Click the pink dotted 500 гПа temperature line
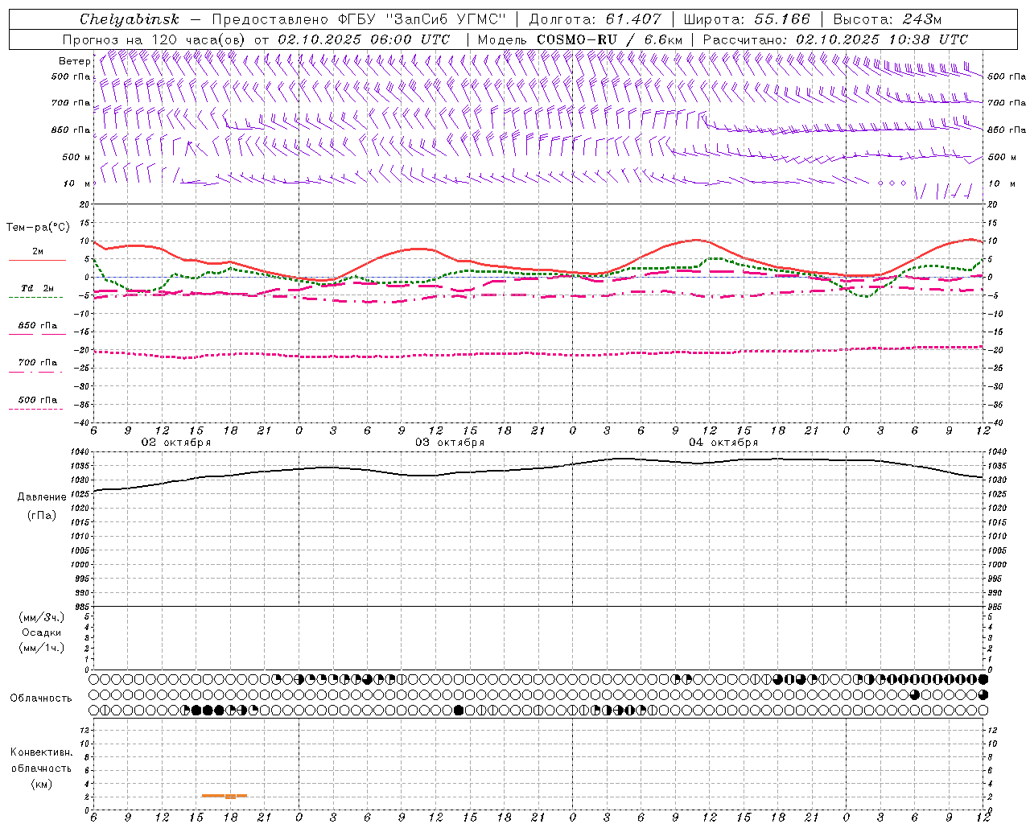The width and height of the screenshot is (1030, 824). 538,353
